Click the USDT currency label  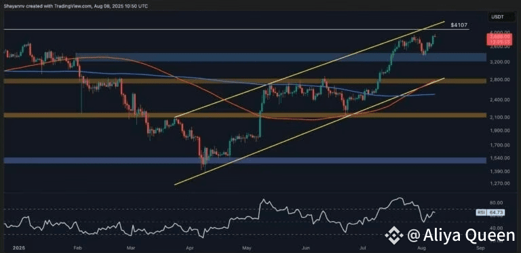tap(497, 16)
